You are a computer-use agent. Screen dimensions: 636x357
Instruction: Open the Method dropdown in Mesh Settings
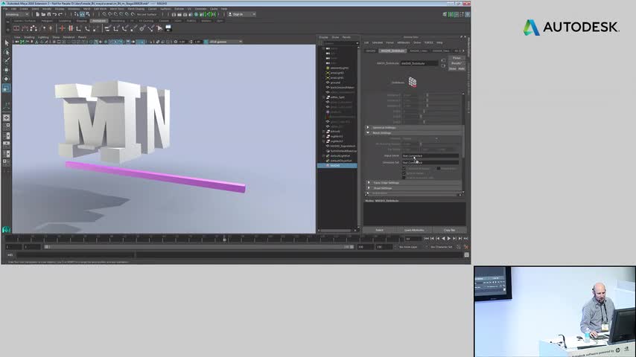click(420, 138)
